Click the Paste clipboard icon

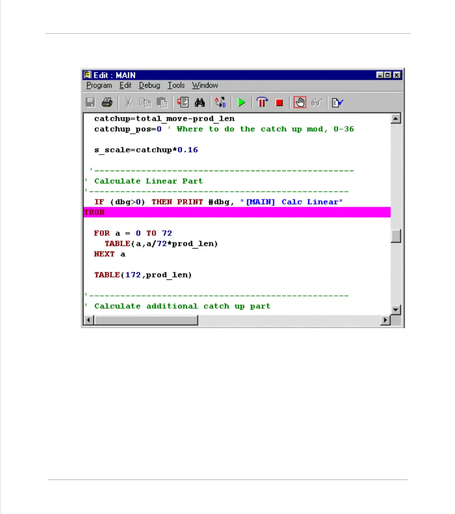(x=162, y=102)
